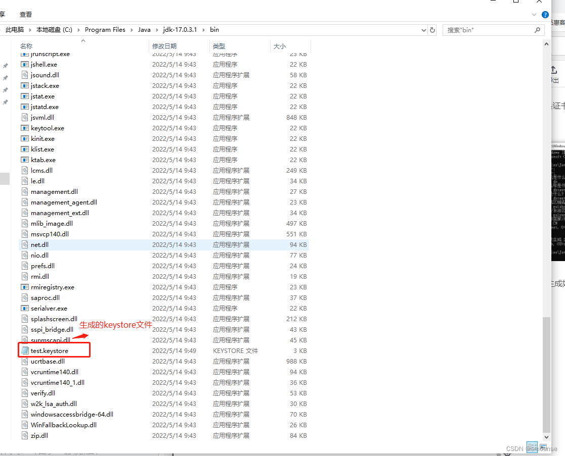Expand the chevron after 本地磁盘 (C:)
The width and height of the screenshot is (565, 456).
(78, 30)
